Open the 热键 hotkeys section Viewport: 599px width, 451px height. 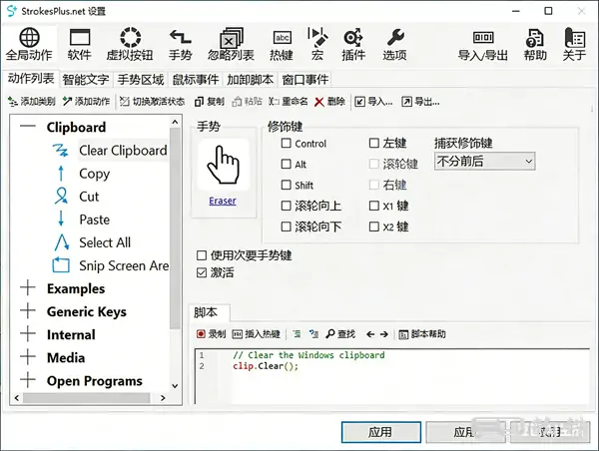click(282, 44)
